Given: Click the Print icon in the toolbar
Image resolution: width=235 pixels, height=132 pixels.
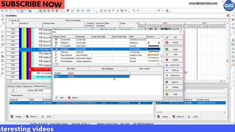Looking at the screenshot, I should pyautogui.click(x=2, y=11).
